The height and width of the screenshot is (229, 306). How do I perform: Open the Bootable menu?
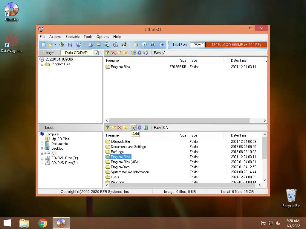[72, 37]
